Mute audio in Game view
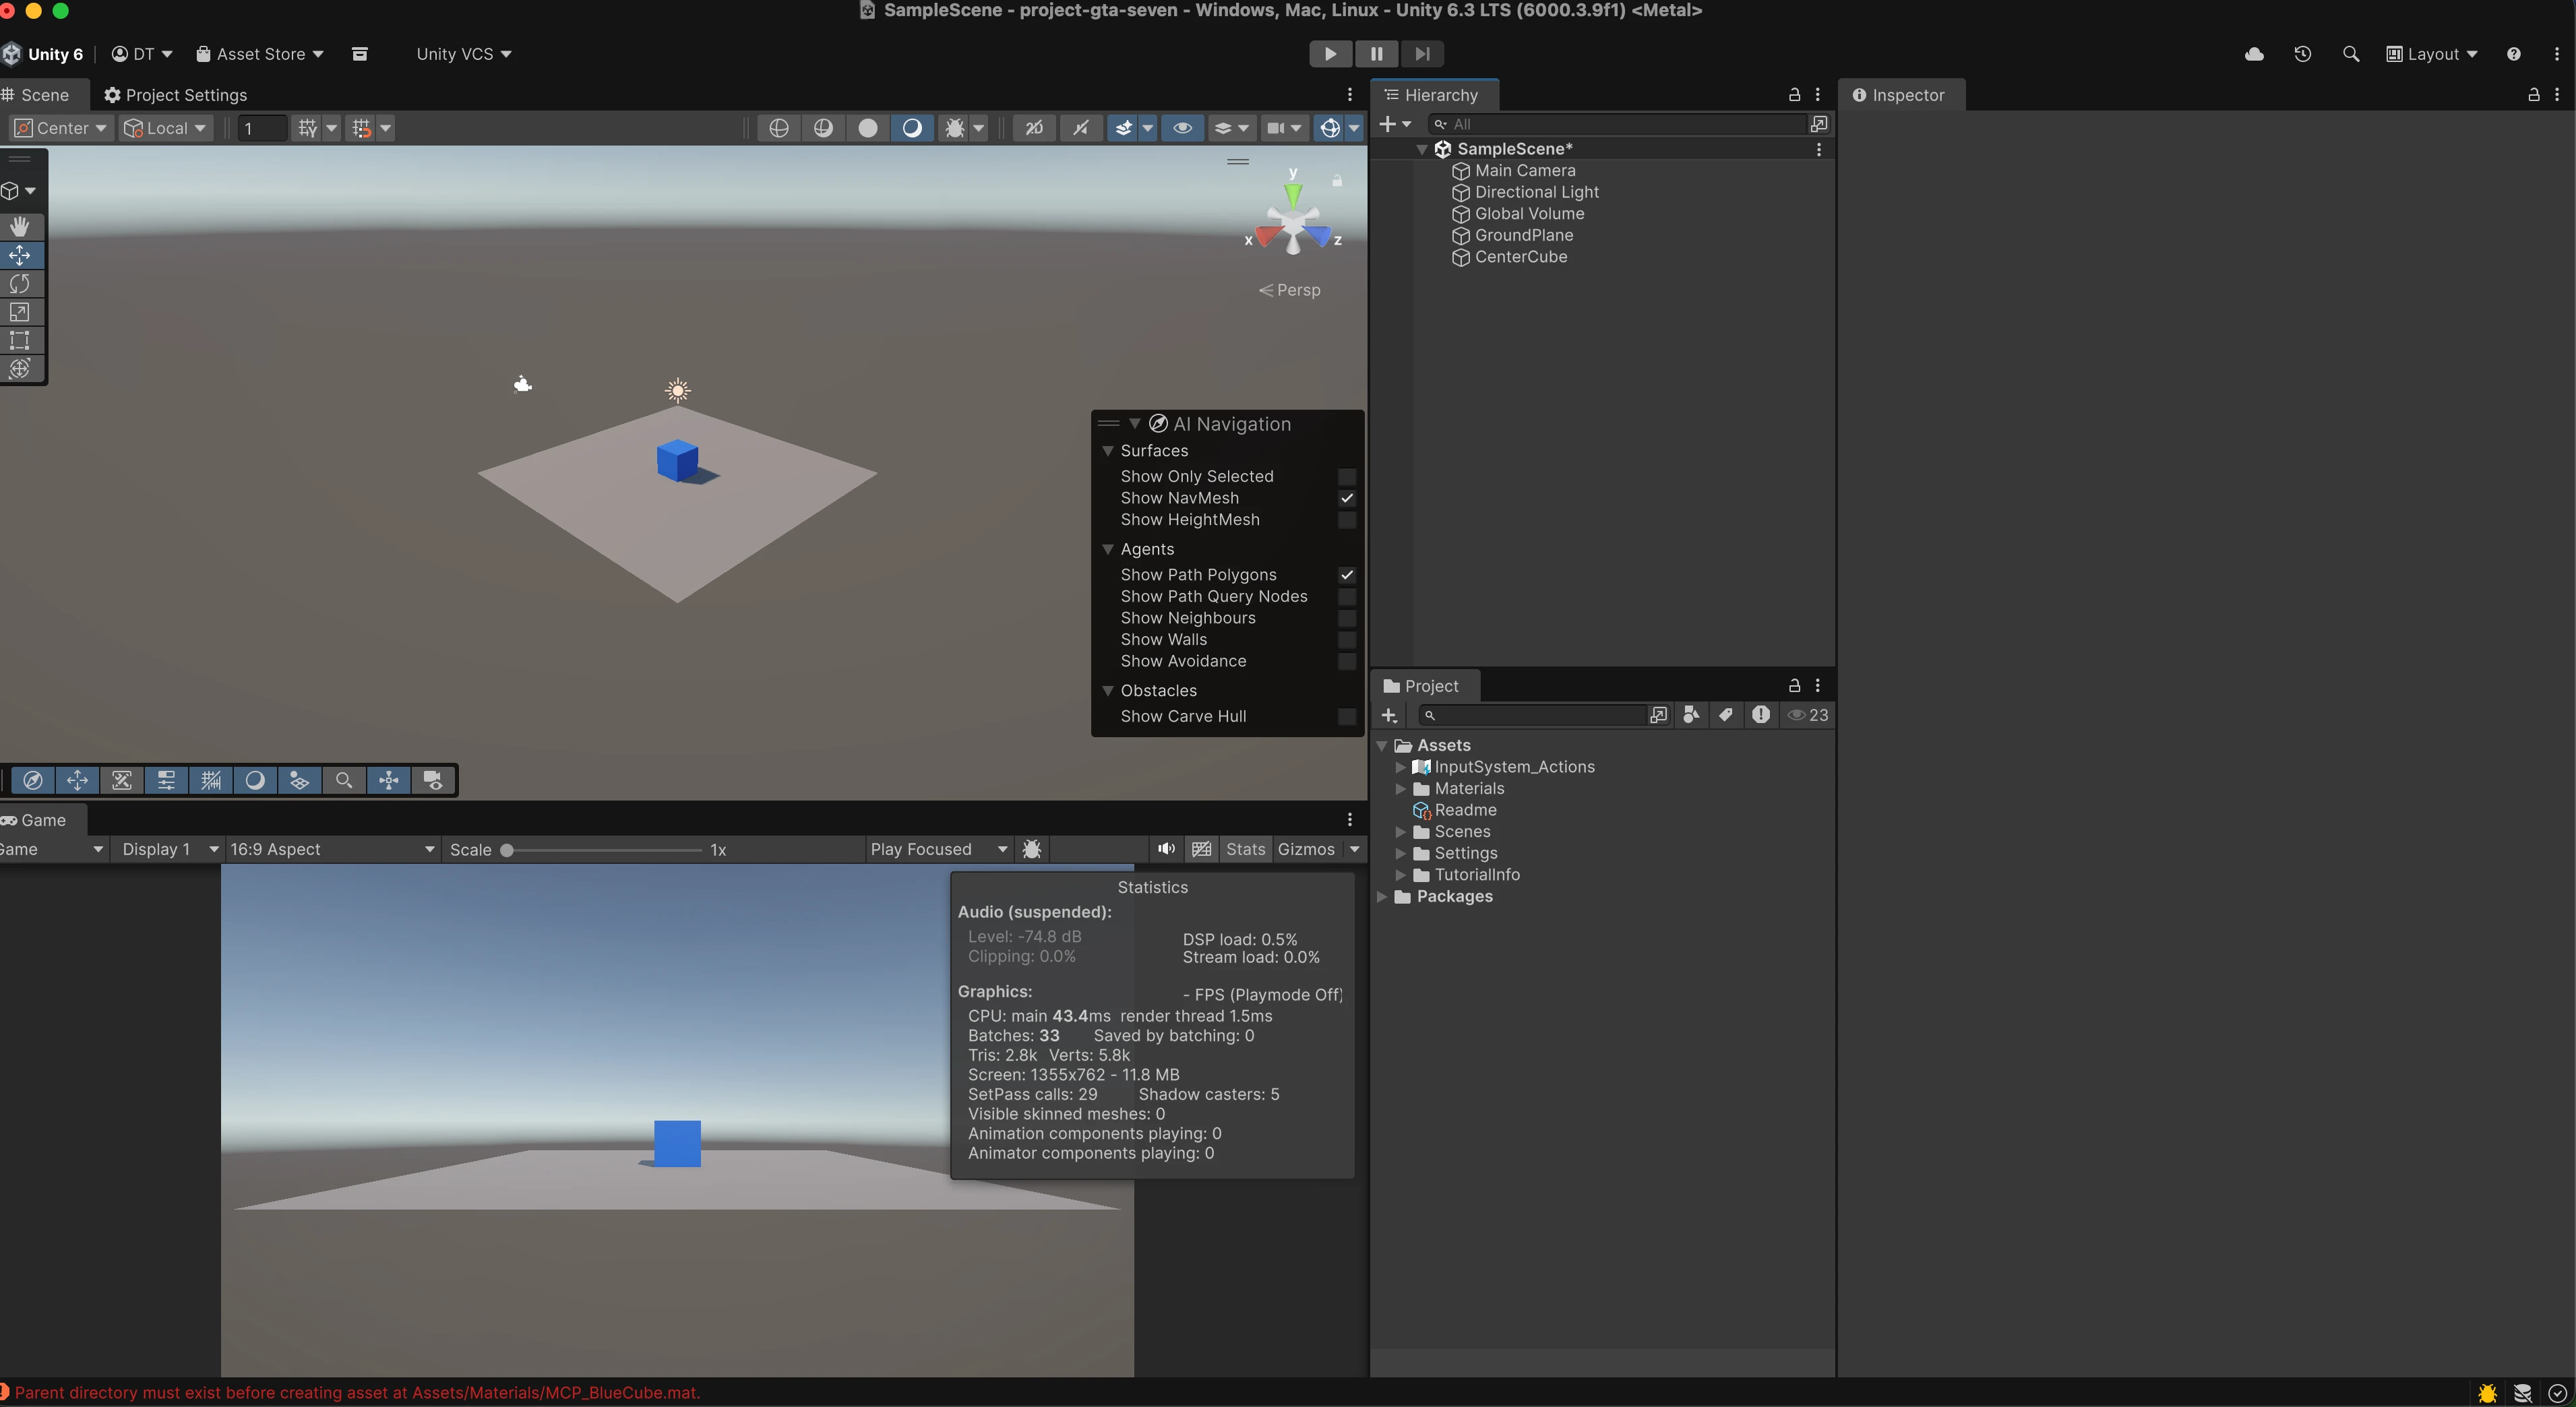Screen dimensions: 2576x1407 1166,849
